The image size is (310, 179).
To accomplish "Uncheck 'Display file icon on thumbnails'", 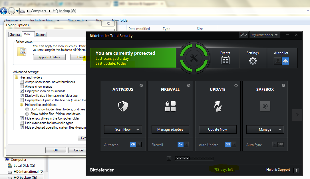I will click(x=22, y=91).
